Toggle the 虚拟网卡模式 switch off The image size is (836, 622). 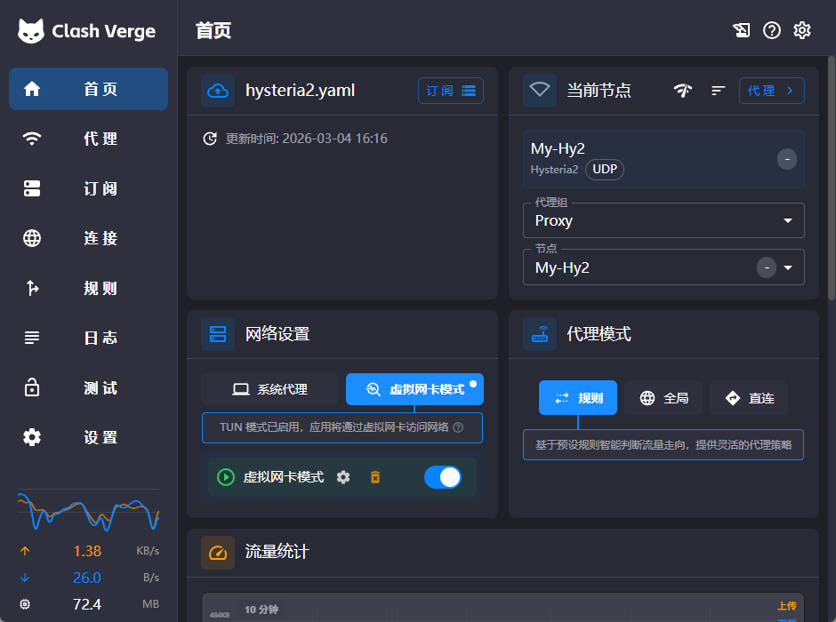pyautogui.click(x=443, y=477)
